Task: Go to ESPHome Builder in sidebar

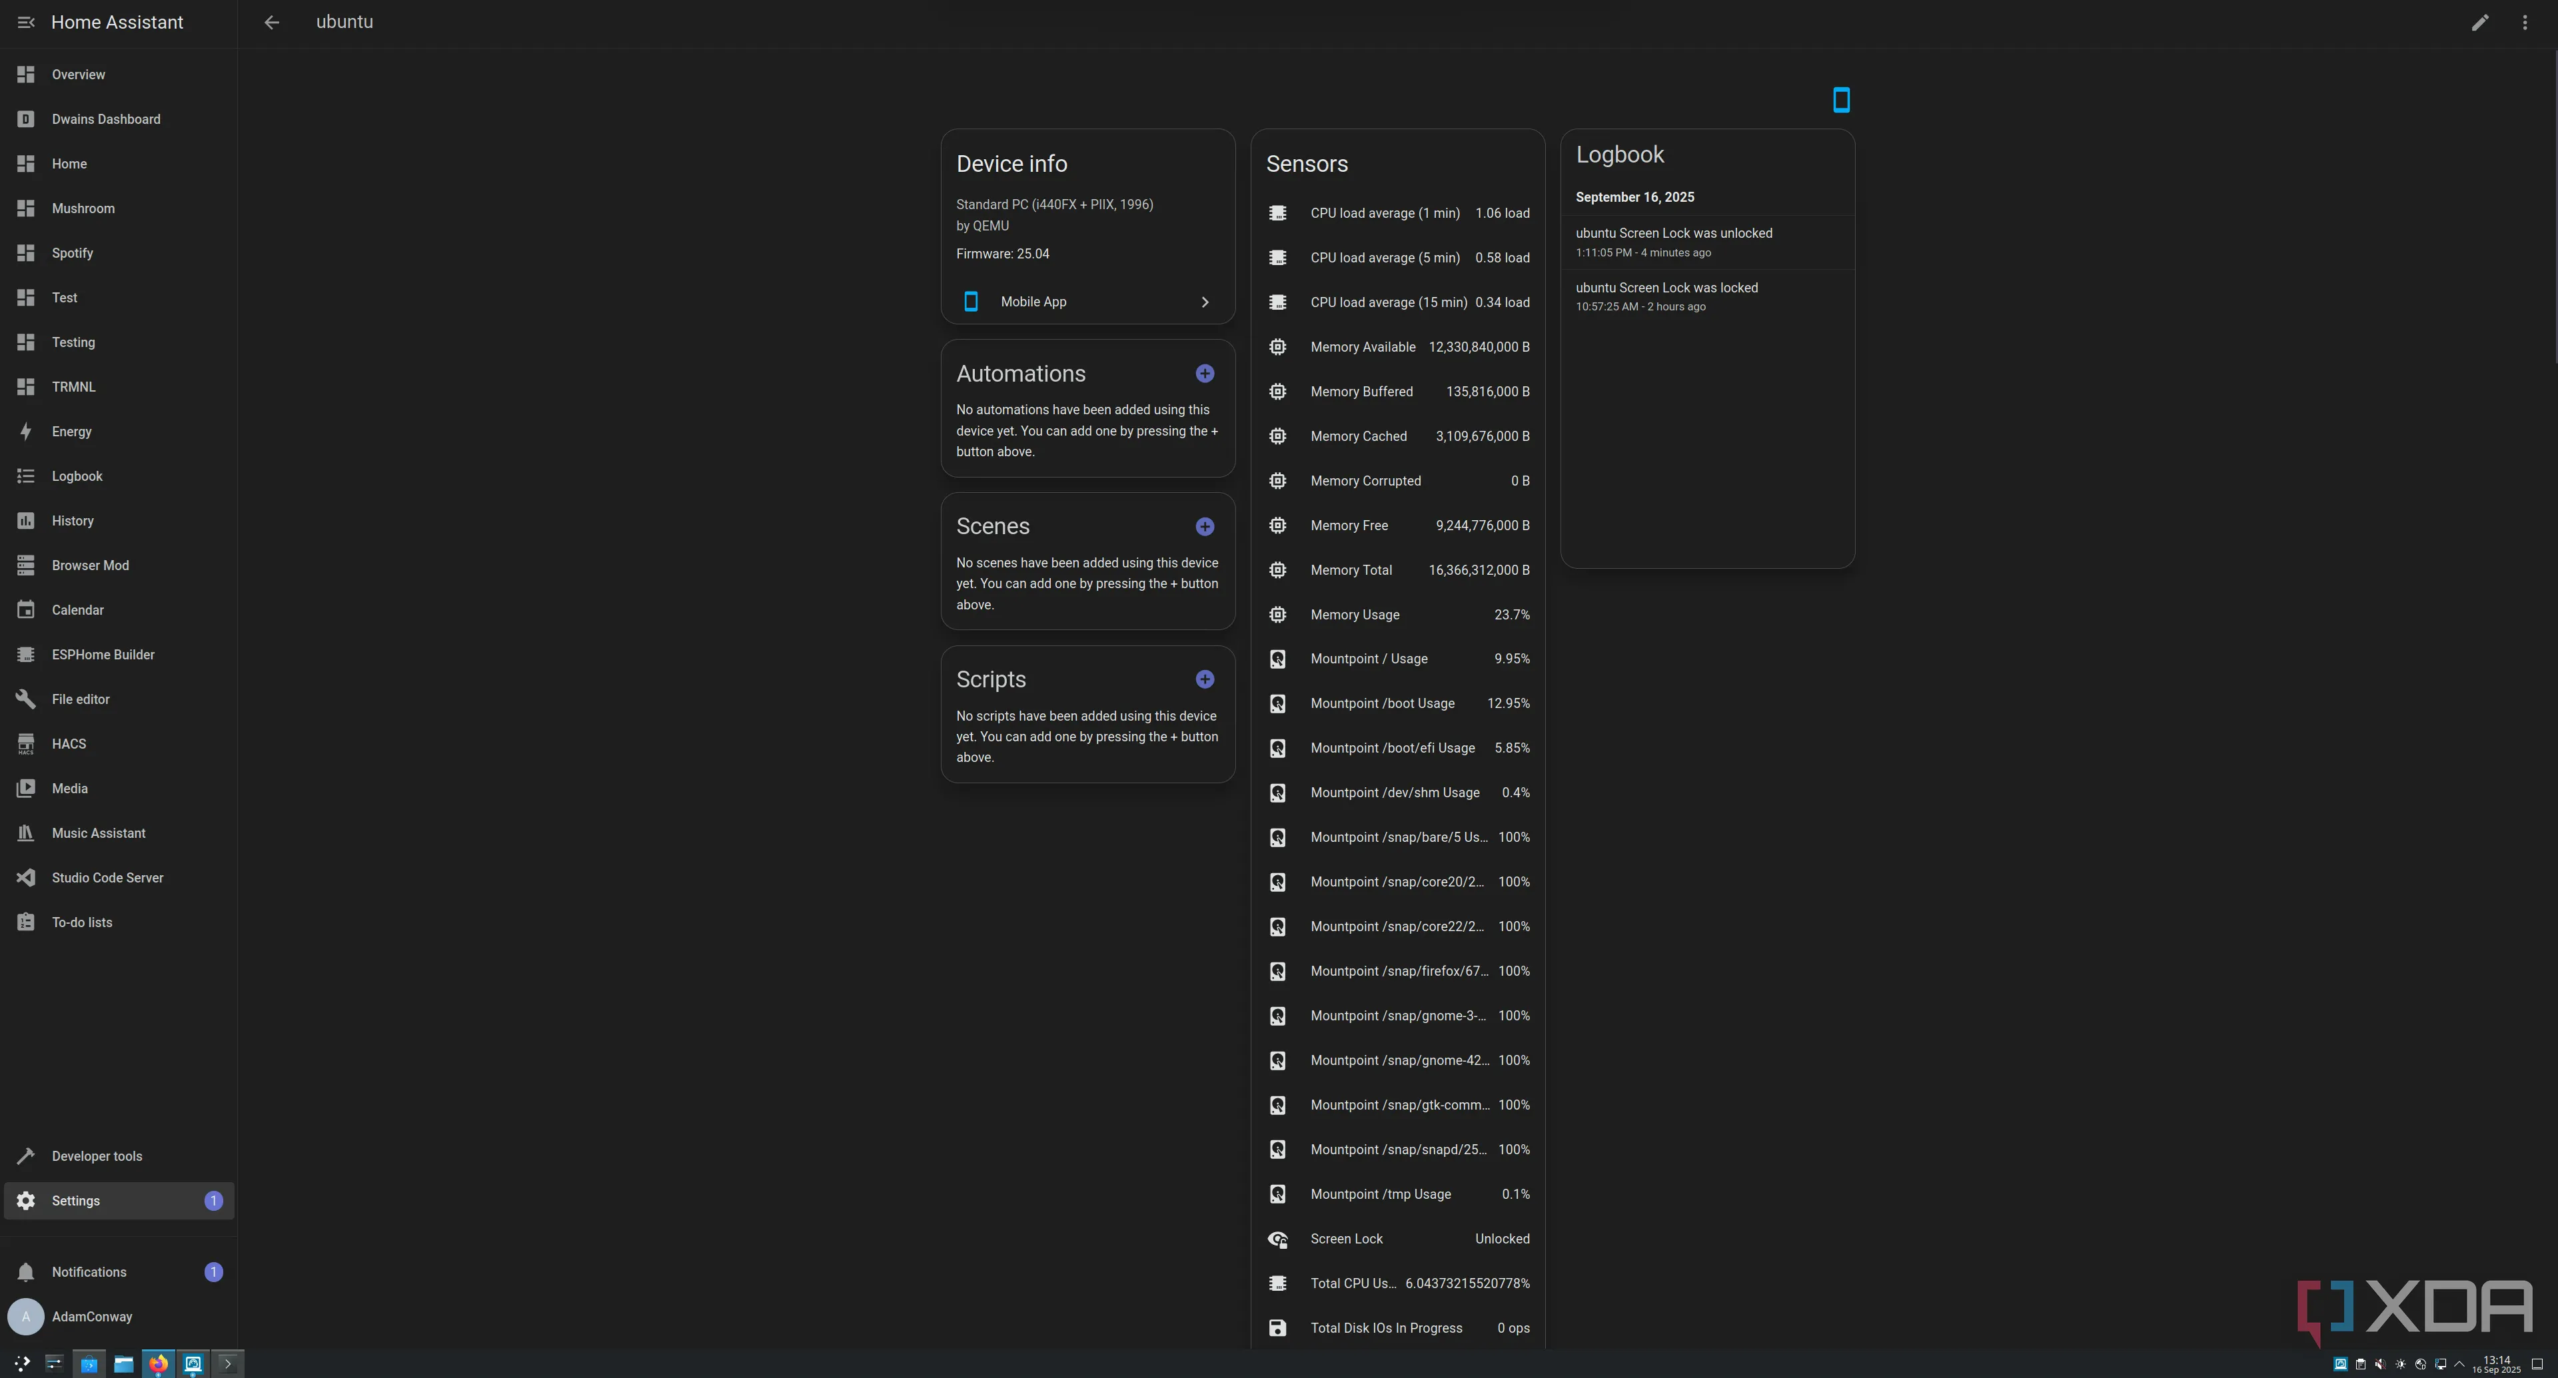Action: tap(103, 654)
